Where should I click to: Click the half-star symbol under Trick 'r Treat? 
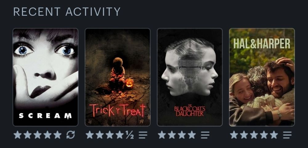(x=130, y=135)
